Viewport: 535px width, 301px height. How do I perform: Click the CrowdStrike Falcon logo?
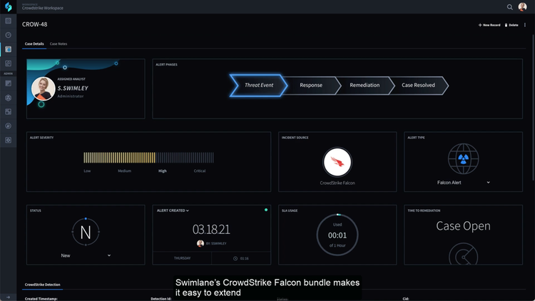(x=337, y=162)
